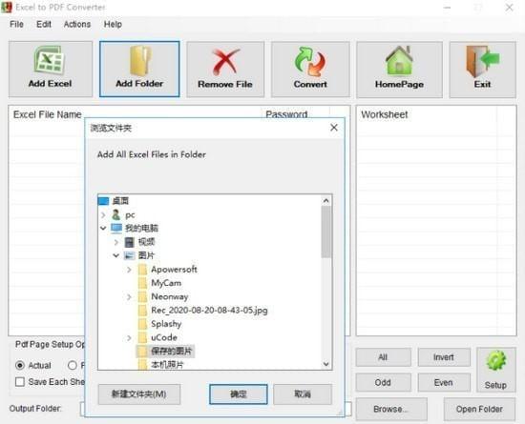Select the partially hidden radio option beside Actual
The height and width of the screenshot is (424, 525).
tap(72, 366)
